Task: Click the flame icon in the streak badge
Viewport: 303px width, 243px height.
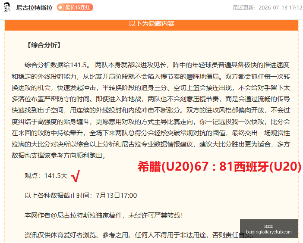Action: [x=60, y=7]
